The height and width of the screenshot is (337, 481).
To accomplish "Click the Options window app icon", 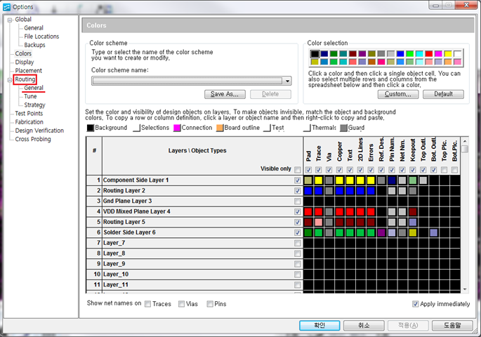I will click(7, 7).
